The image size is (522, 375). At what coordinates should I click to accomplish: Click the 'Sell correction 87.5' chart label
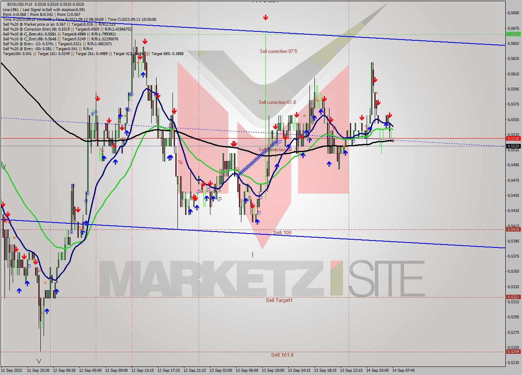(x=278, y=51)
